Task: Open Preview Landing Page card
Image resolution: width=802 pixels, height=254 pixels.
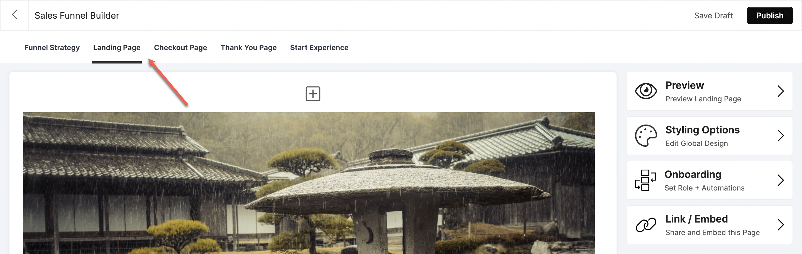Action: point(709,91)
